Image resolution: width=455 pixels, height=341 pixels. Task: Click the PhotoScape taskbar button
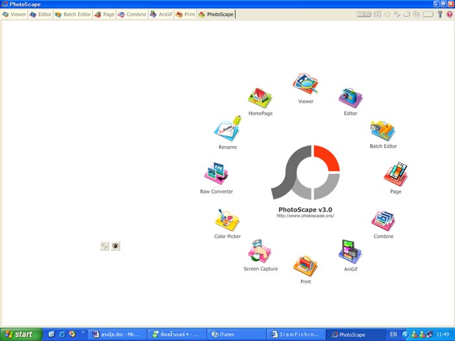tap(355, 335)
